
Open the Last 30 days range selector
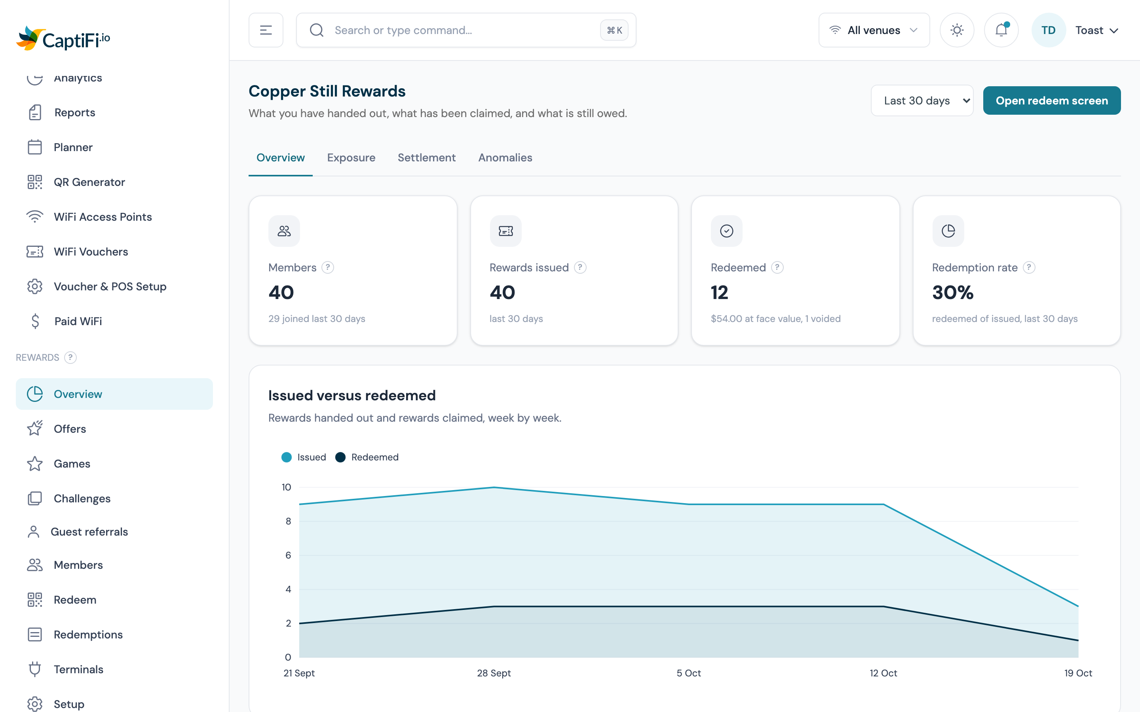(922, 100)
